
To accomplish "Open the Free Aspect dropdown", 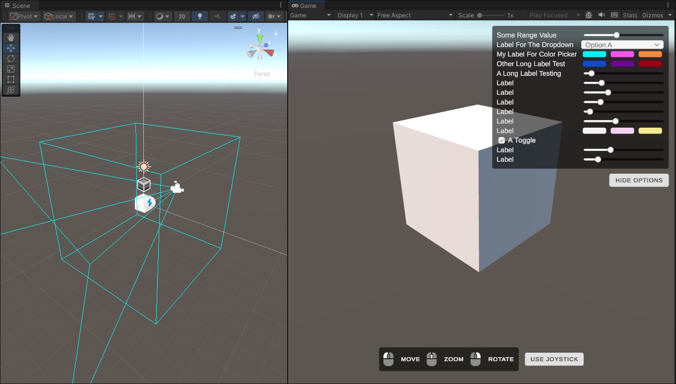I will point(415,15).
